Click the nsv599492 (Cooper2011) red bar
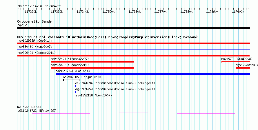Image resolution: width=258 pixels, height=130 pixels. pyautogui.click(x=92, y=68)
